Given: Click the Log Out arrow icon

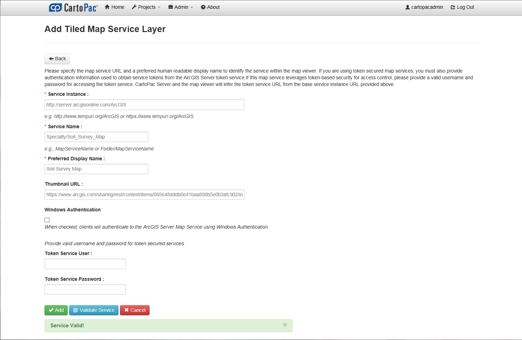Looking at the screenshot, I should tap(453, 7).
